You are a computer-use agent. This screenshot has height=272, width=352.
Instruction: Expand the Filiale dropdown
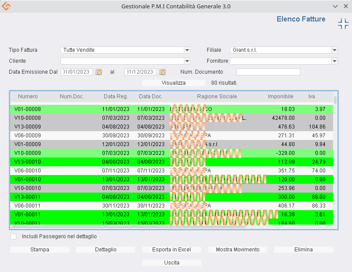pyautogui.click(x=334, y=50)
